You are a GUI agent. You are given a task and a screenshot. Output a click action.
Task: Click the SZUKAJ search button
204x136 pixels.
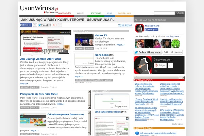click(180, 13)
